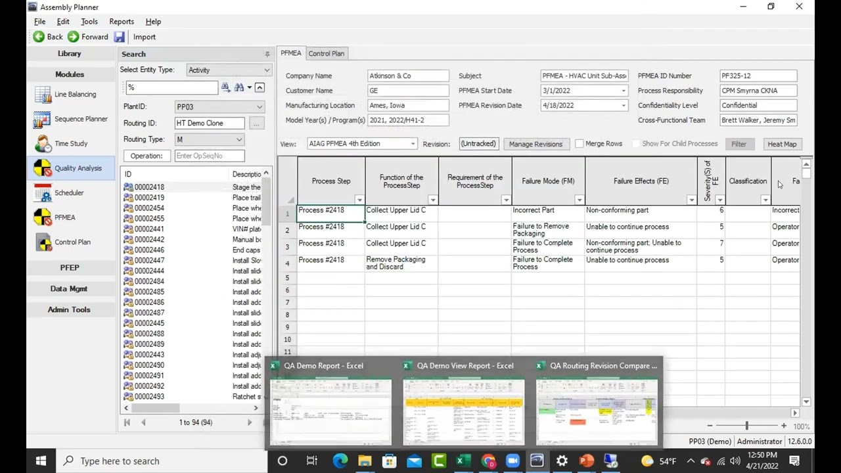Open the Process Step column filter
This screenshot has width=841, height=473.
click(x=359, y=200)
